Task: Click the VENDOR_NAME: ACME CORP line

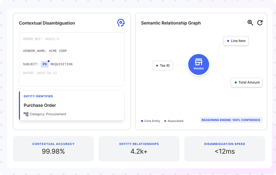Action: (45, 51)
